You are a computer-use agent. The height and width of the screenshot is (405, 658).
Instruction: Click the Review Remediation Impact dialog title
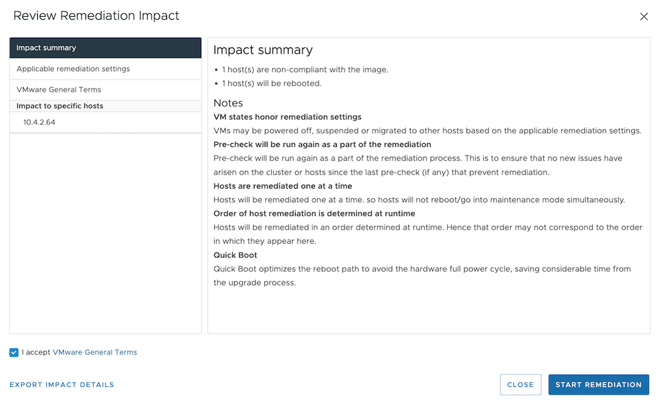96,16
